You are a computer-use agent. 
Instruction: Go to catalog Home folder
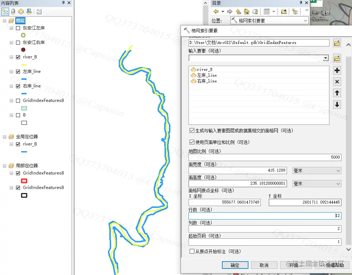(247, 12)
